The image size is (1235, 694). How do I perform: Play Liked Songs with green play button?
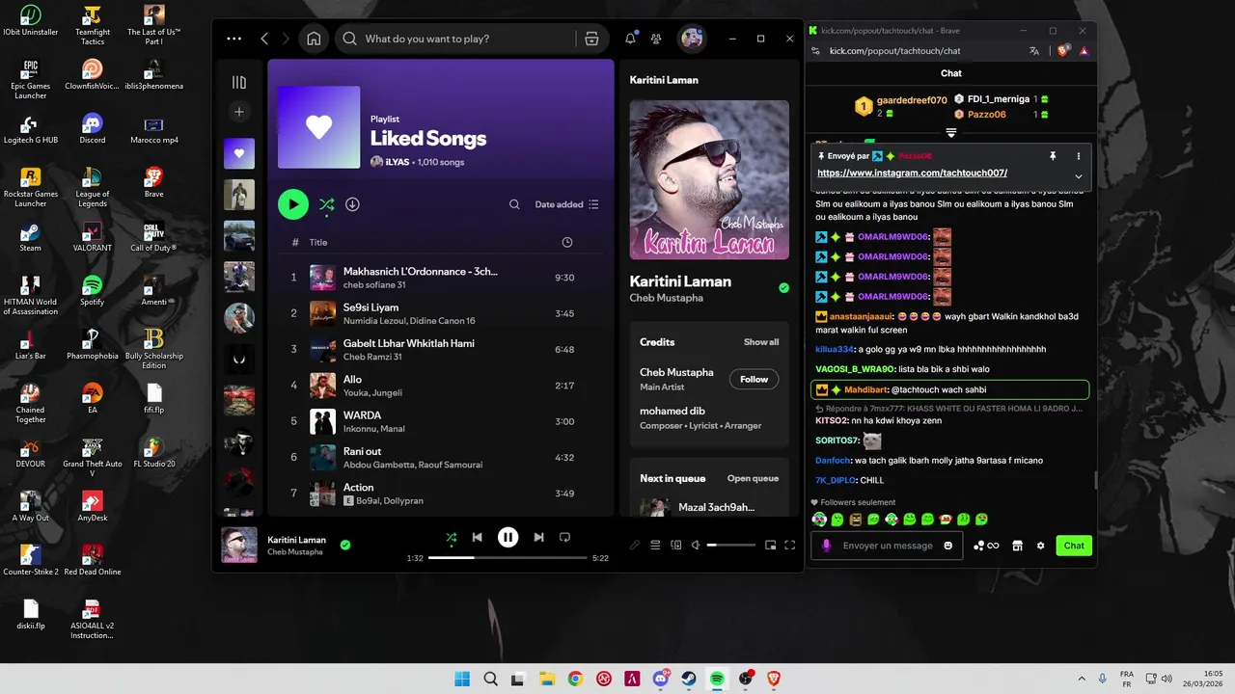tap(293, 204)
